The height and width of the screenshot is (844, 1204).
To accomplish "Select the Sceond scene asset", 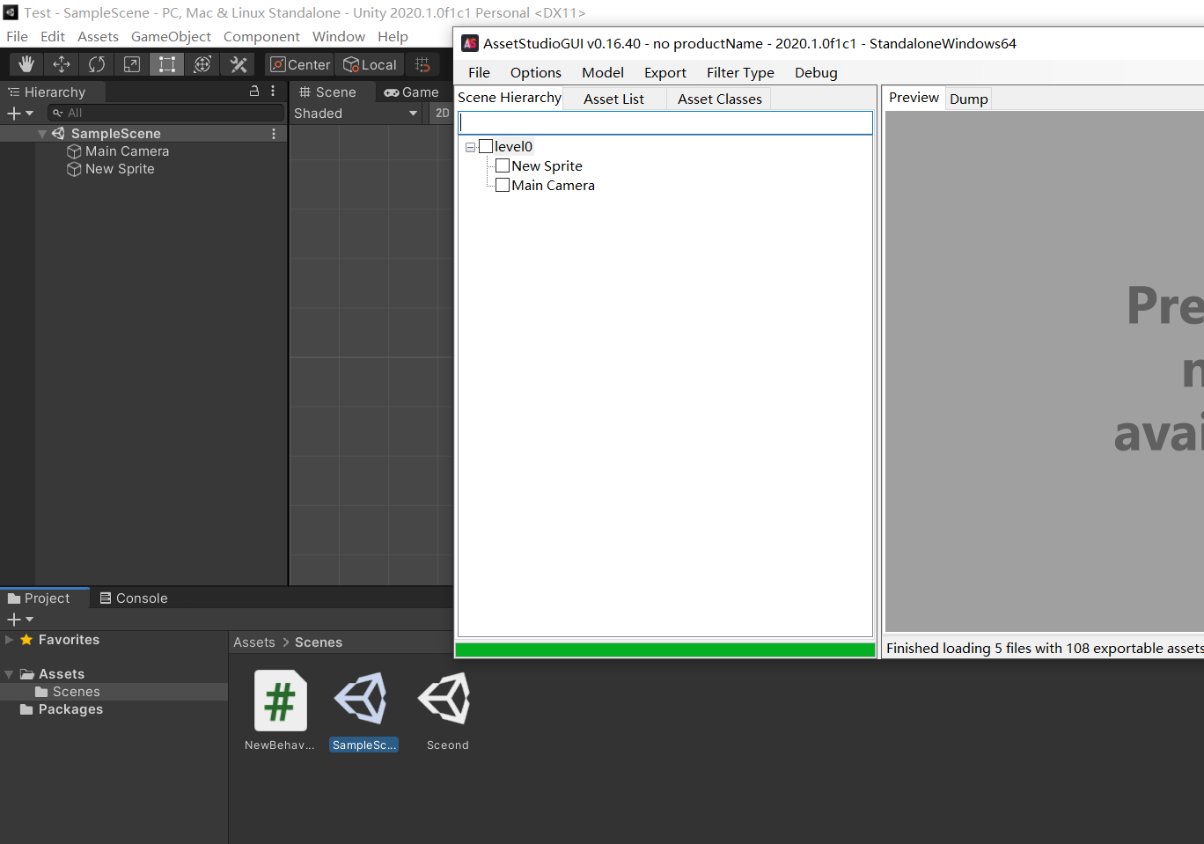I will (447, 710).
